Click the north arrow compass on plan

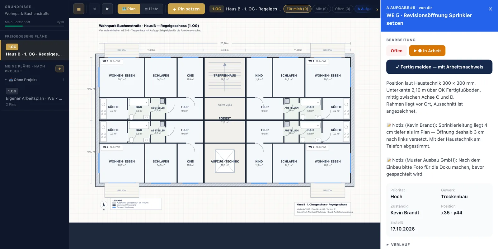coord(104,205)
